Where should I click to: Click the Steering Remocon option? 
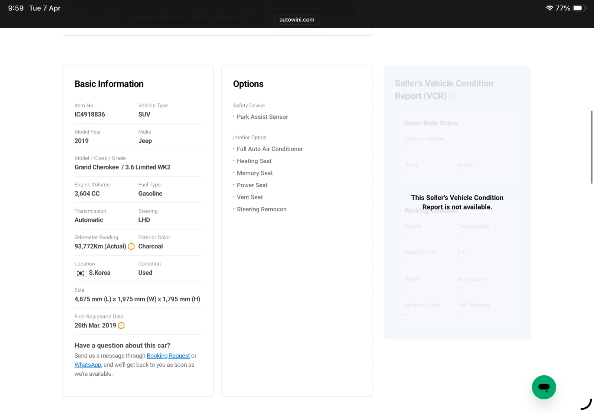pyautogui.click(x=261, y=209)
